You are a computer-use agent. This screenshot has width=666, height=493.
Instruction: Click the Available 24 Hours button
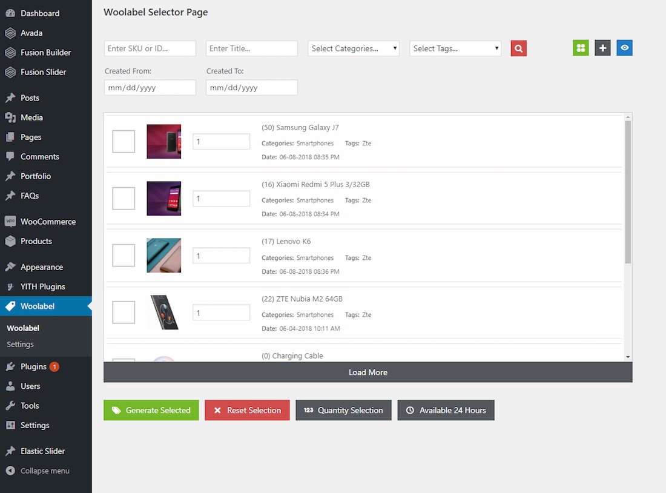pyautogui.click(x=446, y=410)
